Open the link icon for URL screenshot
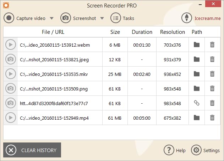 coord(197,103)
